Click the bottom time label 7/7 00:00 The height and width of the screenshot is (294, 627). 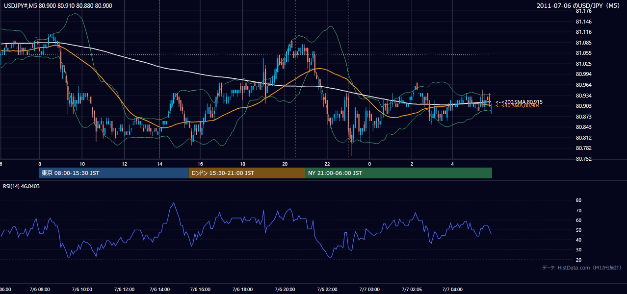click(x=369, y=290)
